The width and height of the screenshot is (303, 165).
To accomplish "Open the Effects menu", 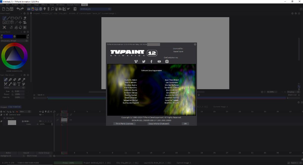I will pos(44,5).
